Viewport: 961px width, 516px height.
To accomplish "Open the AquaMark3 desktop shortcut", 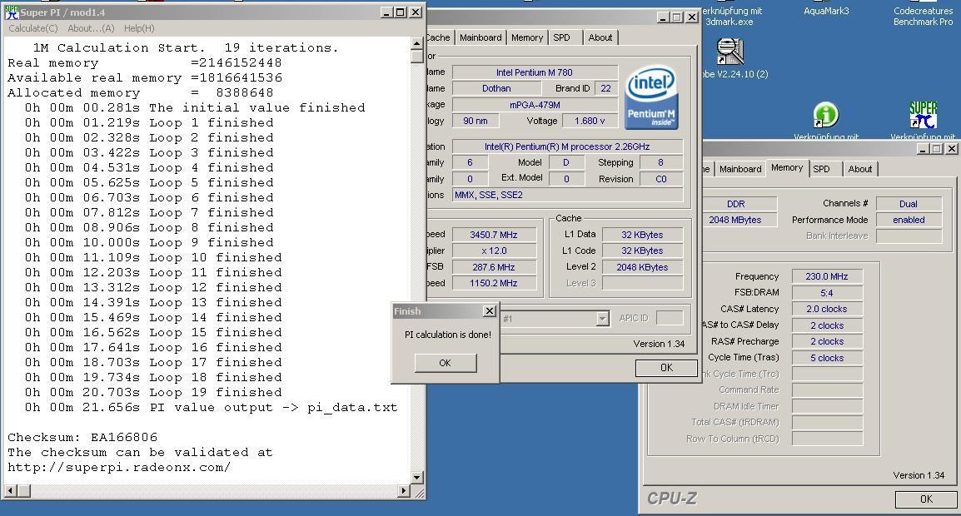I will coord(826,11).
